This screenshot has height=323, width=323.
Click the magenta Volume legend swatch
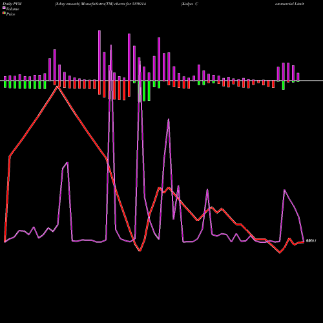(x=4, y=8)
